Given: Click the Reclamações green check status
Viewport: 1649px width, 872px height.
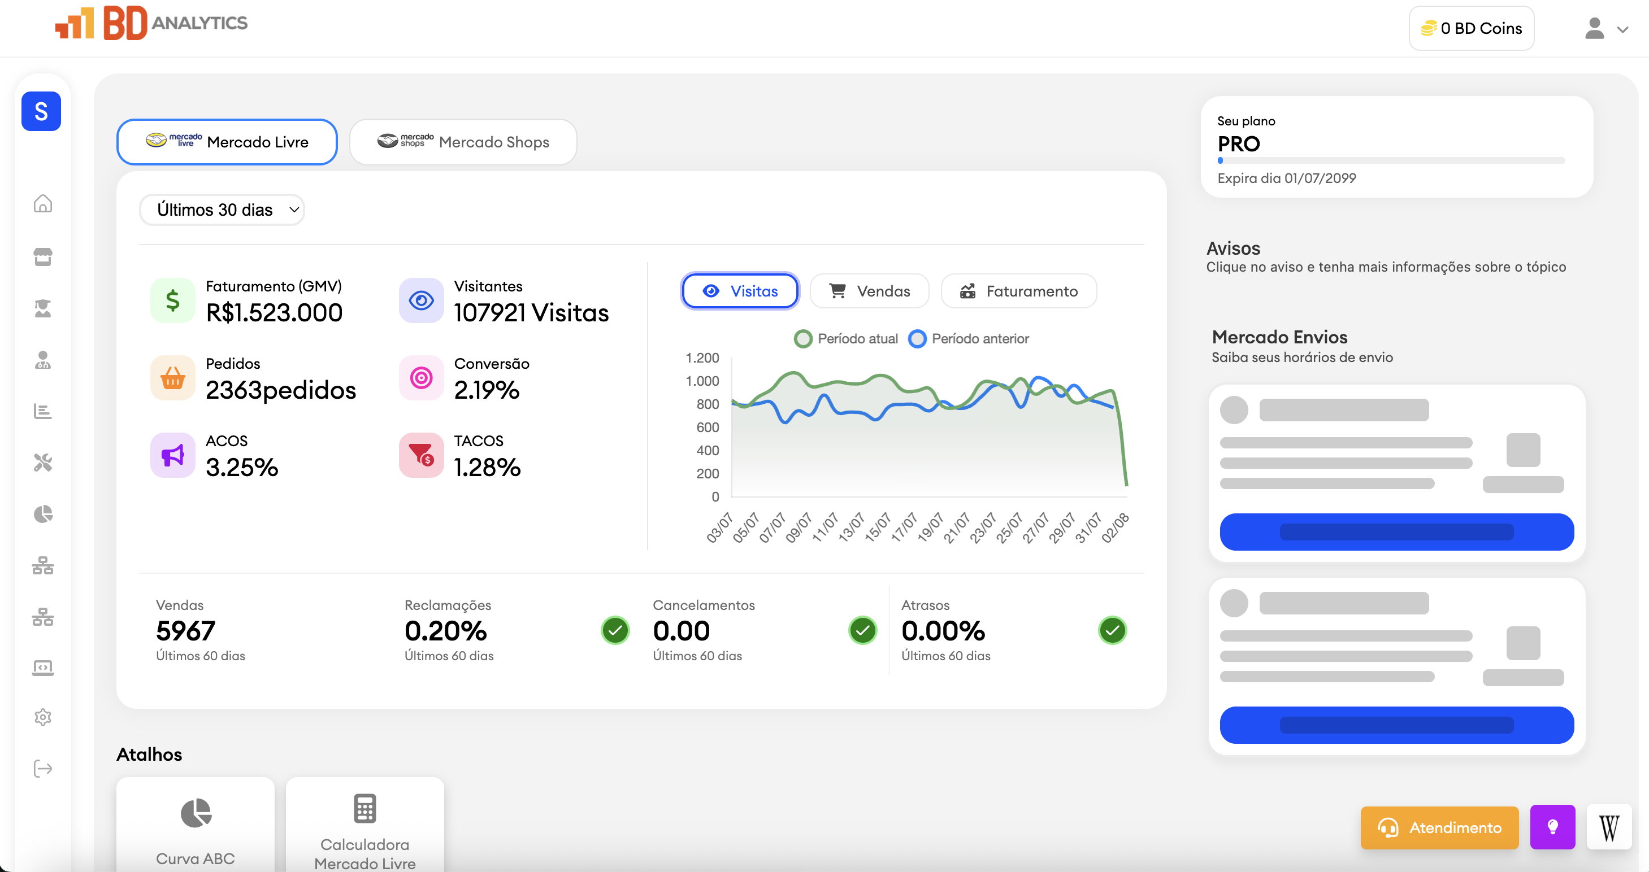Looking at the screenshot, I should (x=615, y=630).
